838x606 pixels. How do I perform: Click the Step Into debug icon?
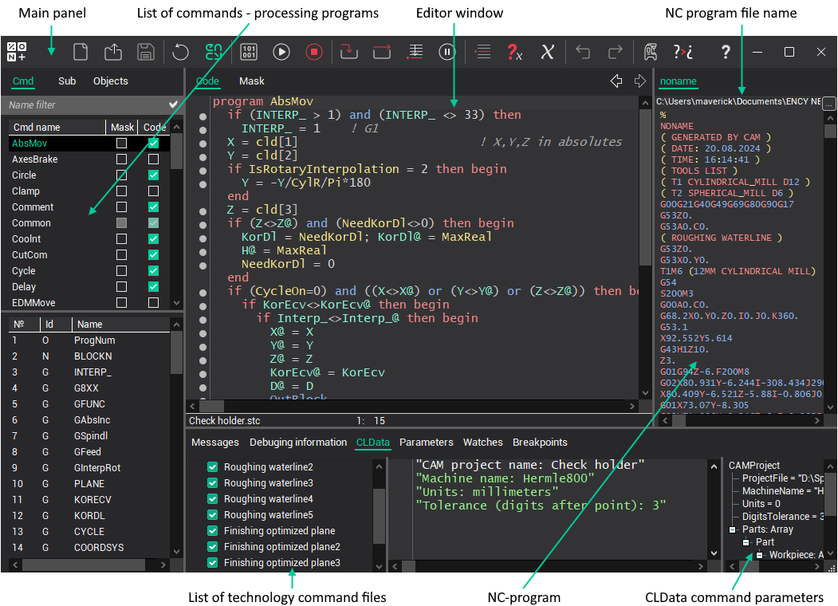pos(348,53)
